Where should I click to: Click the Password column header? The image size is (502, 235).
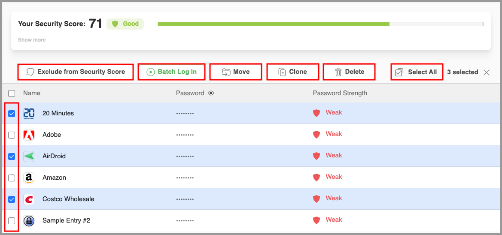(x=190, y=93)
